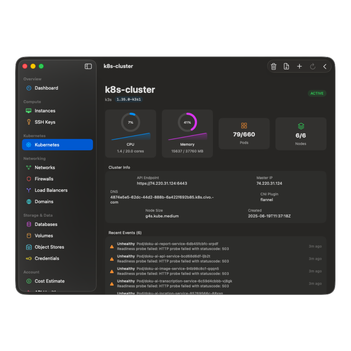Click the DNS hostname value
This screenshot has width=351, height=351.
pyautogui.click(x=162, y=199)
